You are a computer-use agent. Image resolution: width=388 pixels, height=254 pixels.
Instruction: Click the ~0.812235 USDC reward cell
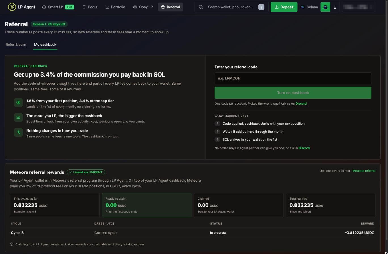[359, 233]
